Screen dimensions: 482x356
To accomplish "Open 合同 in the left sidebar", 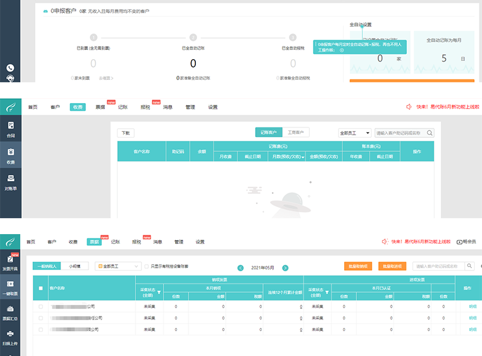I will click(10, 129).
